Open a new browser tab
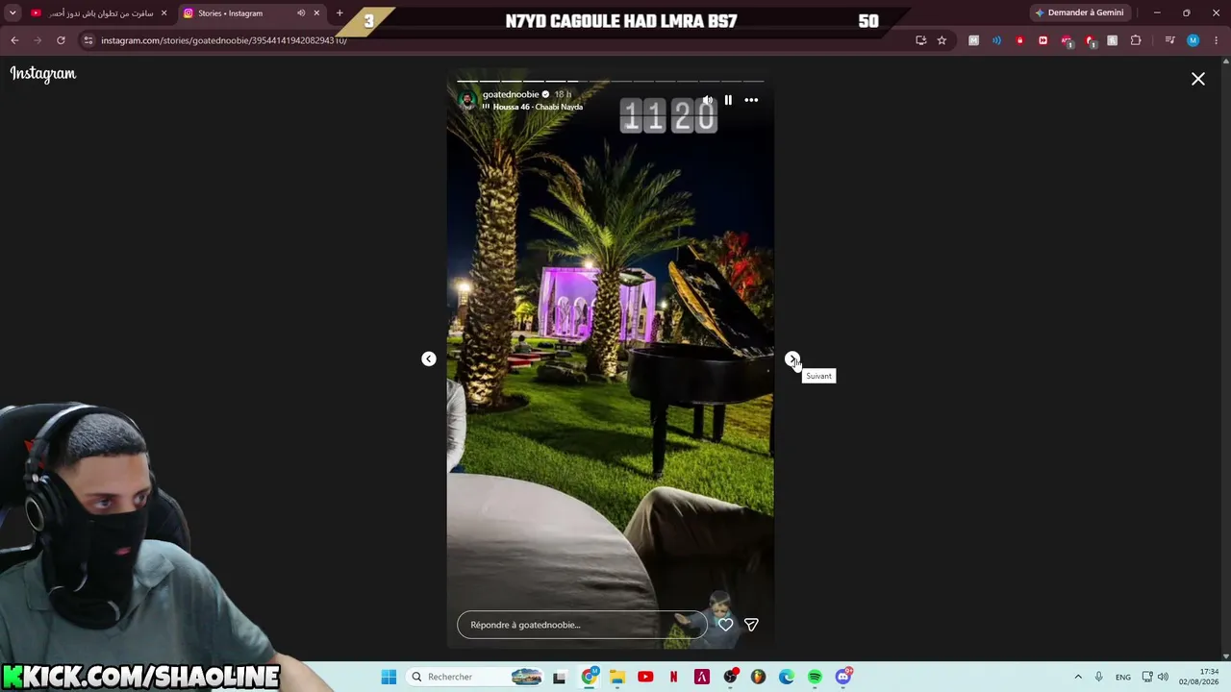Viewport: 1231px width, 692px height. (339, 13)
